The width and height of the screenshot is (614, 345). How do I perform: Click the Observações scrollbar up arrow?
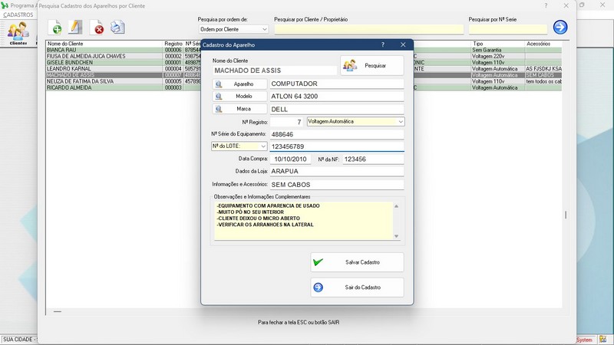pyautogui.click(x=396, y=205)
